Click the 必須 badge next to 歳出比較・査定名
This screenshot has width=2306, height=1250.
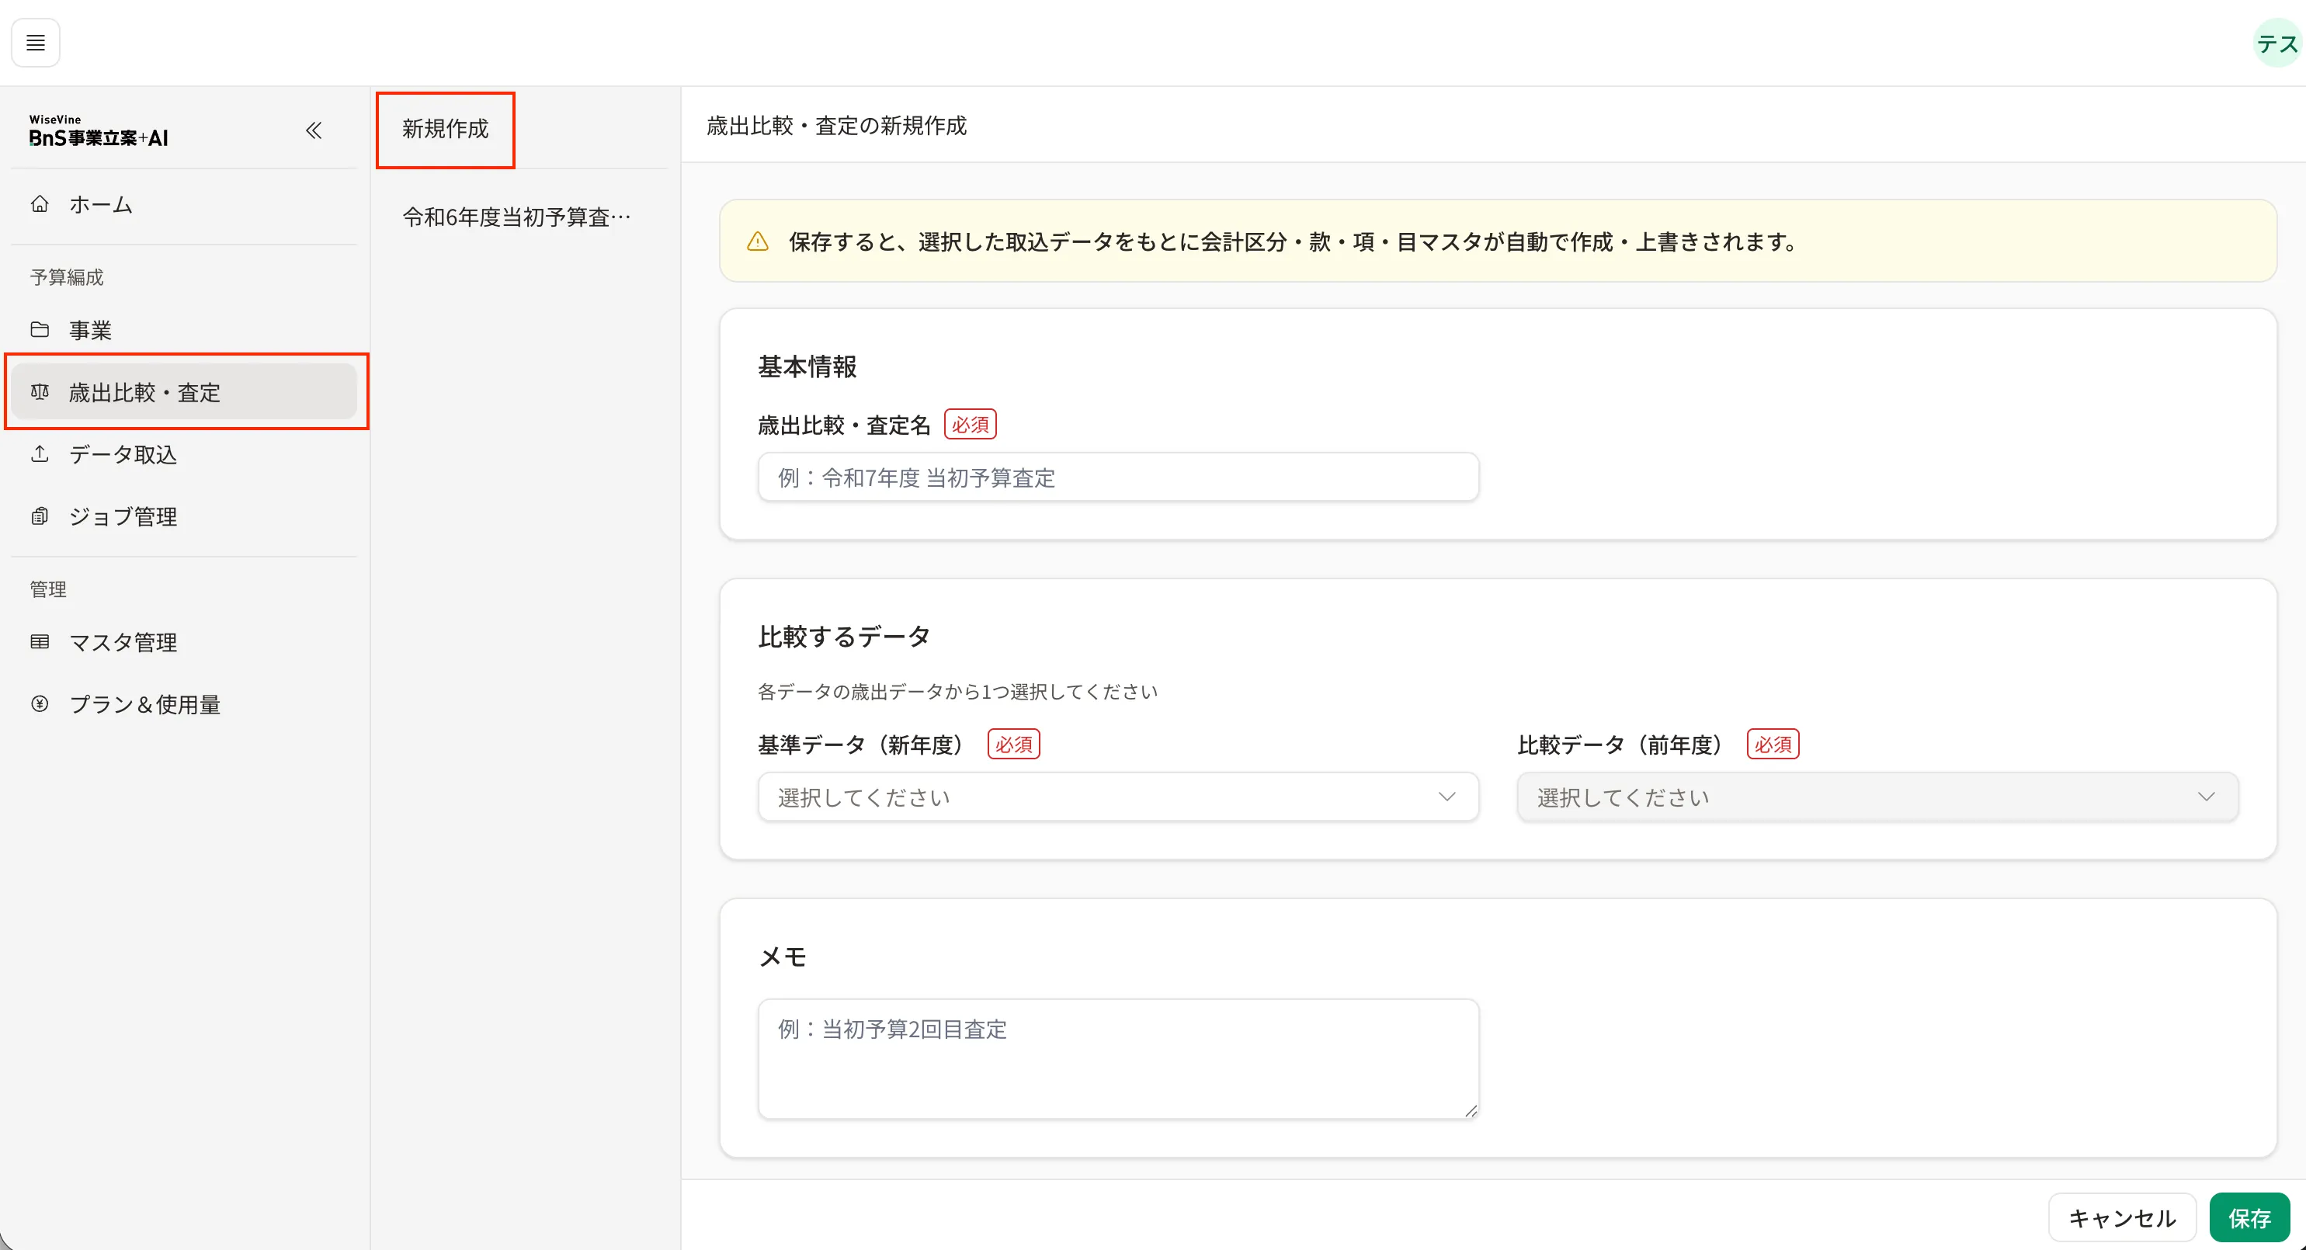coord(971,425)
